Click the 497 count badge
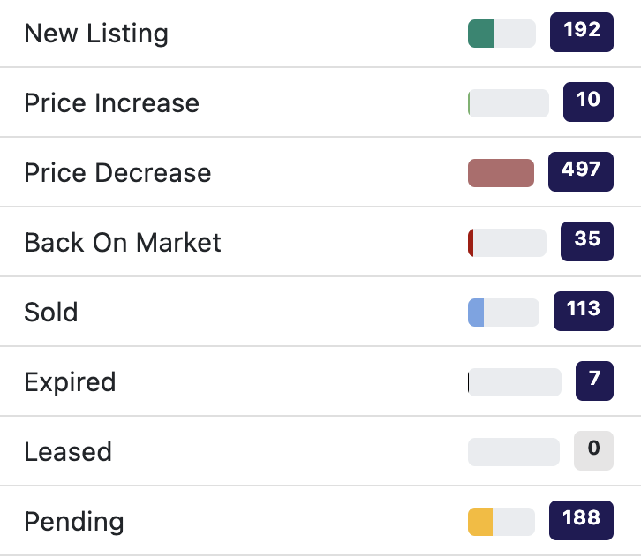The width and height of the screenshot is (641, 558). 580,172
